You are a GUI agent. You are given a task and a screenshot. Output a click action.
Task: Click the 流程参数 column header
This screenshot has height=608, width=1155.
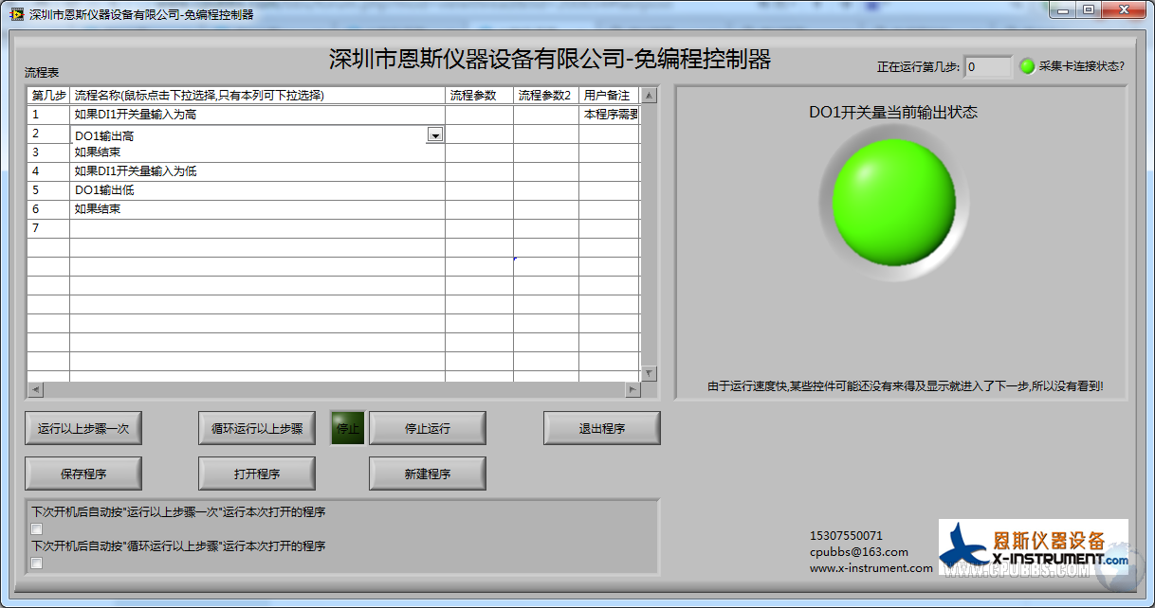tap(479, 96)
